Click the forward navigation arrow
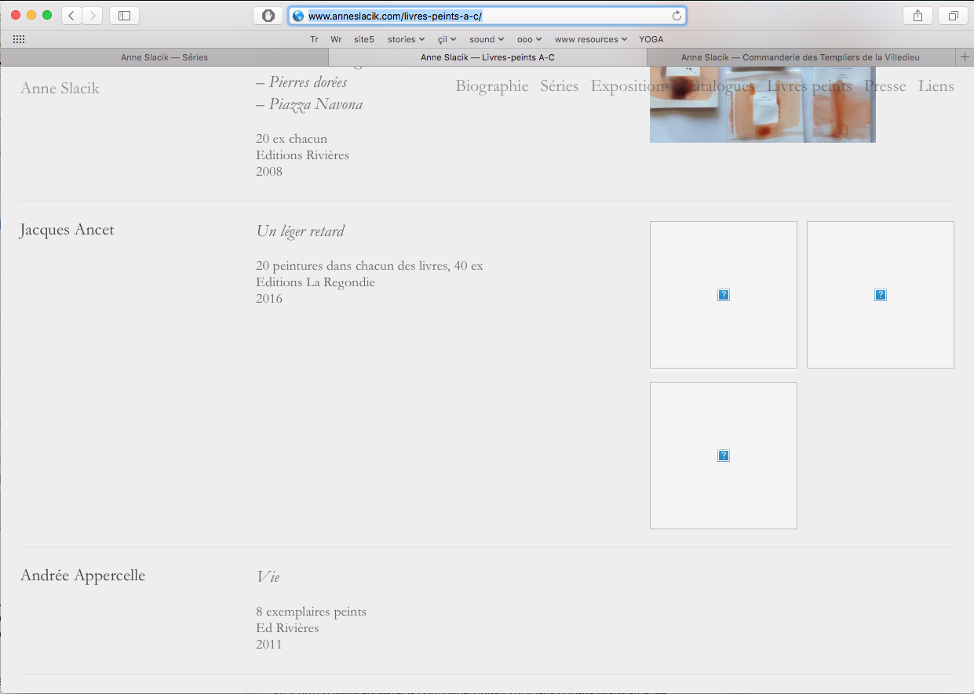 click(x=93, y=16)
